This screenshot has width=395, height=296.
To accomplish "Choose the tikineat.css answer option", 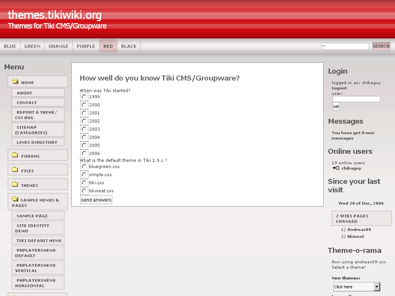I will [x=84, y=191].
